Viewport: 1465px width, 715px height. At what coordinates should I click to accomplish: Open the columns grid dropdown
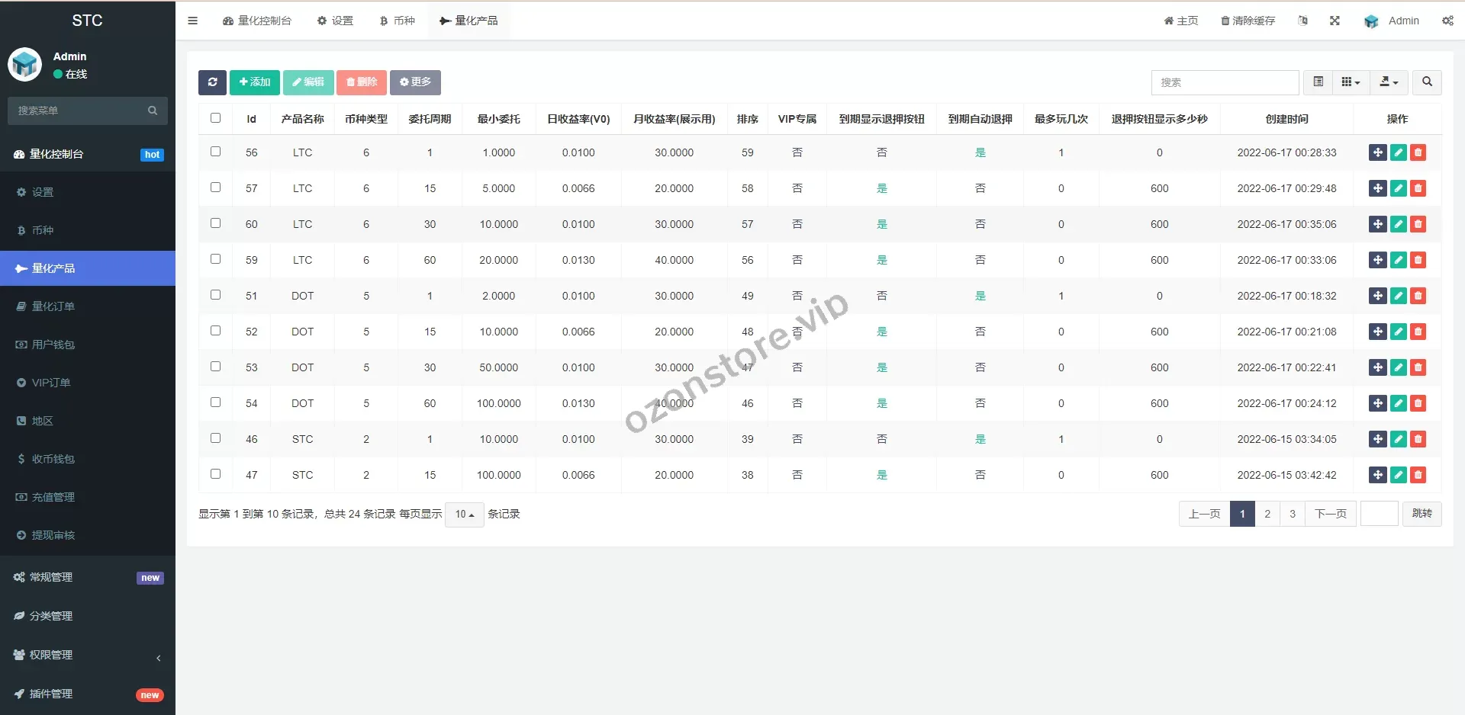[1351, 82]
